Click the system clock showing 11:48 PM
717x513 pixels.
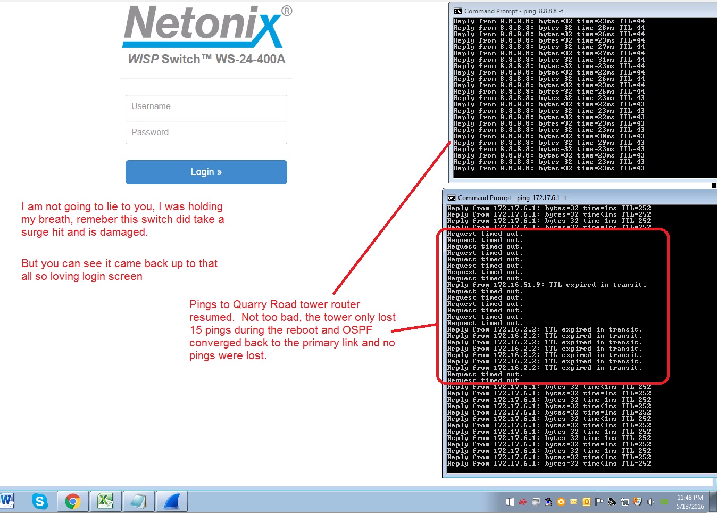(690, 502)
